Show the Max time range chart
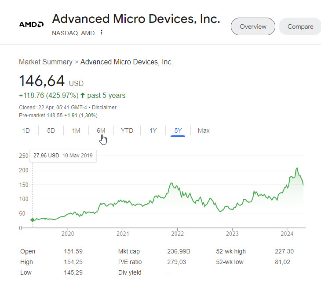Image resolution: width=321 pixels, height=283 pixels. pos(204,130)
